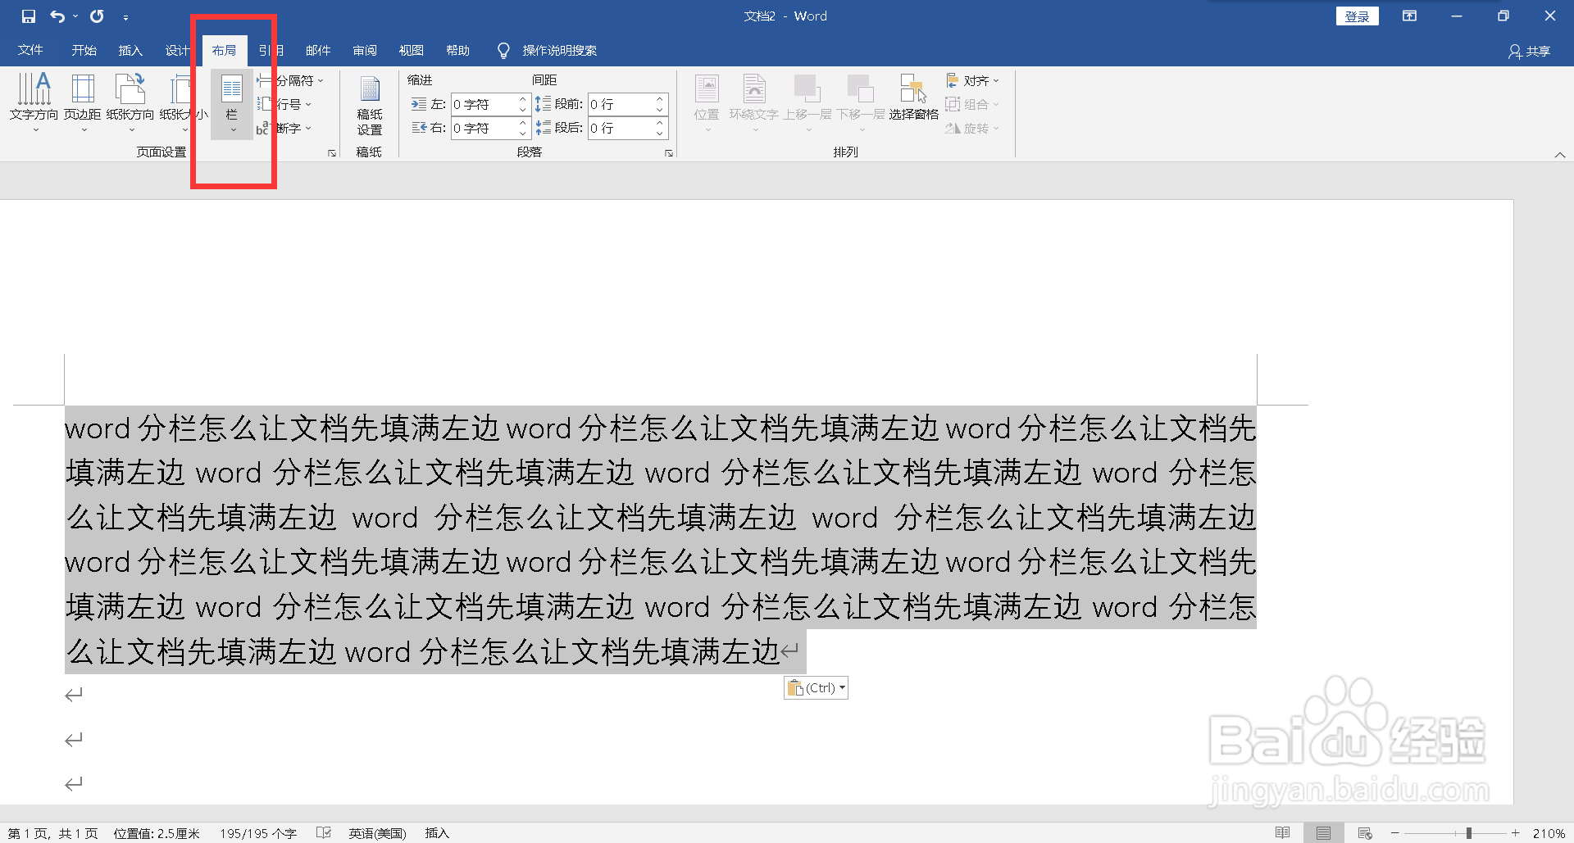Click the zoom slider handle
The height and width of the screenshot is (843, 1574).
(x=1469, y=833)
